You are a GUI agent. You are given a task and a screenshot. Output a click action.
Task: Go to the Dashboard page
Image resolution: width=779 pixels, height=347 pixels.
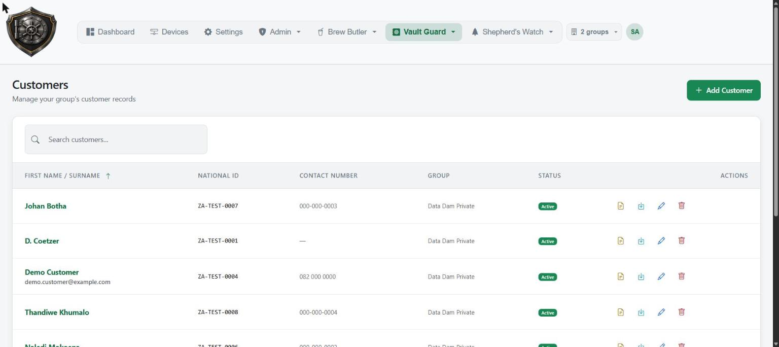click(x=110, y=32)
